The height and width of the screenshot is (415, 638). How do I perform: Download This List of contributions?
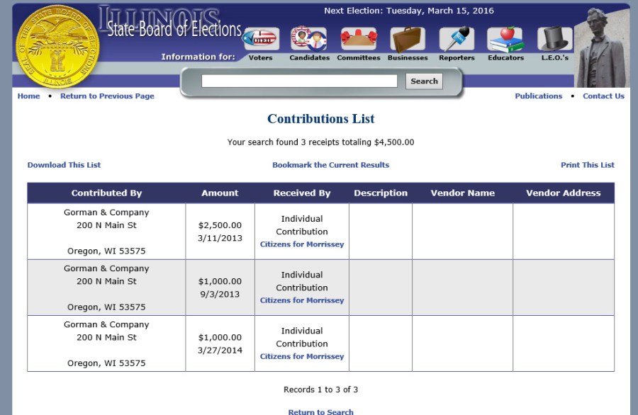[x=64, y=165]
